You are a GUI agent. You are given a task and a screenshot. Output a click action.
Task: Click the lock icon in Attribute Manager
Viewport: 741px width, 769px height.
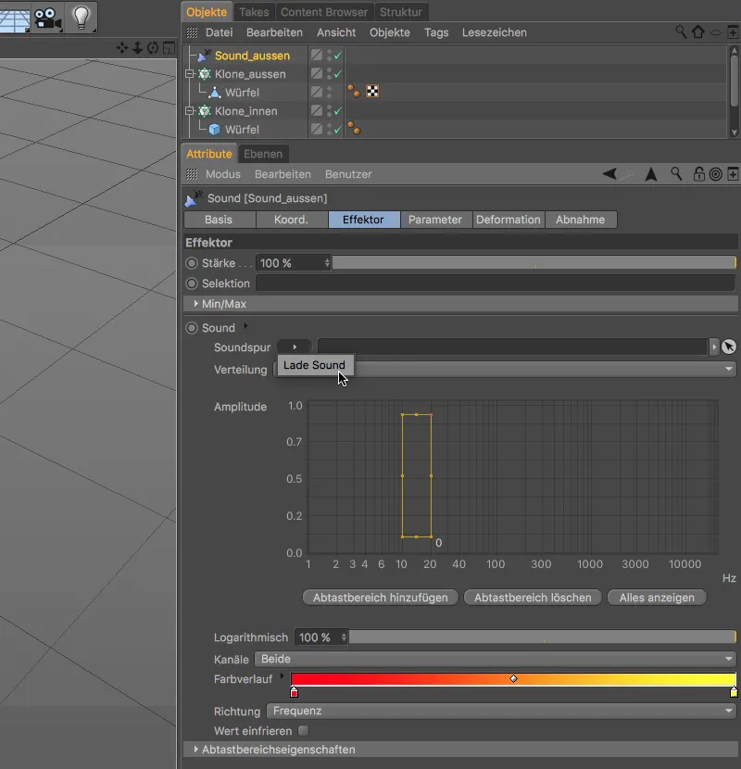[698, 173]
